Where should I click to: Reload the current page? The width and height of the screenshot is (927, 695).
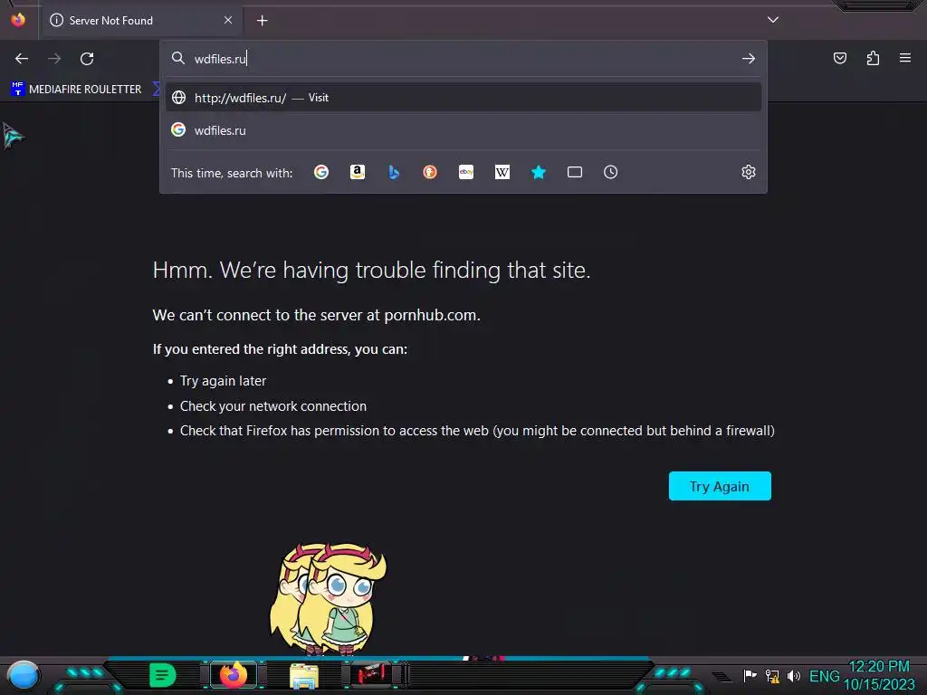point(87,59)
